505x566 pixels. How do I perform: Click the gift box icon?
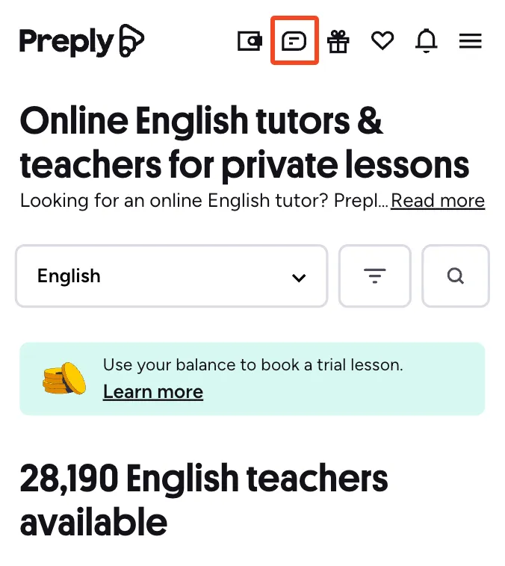click(338, 41)
